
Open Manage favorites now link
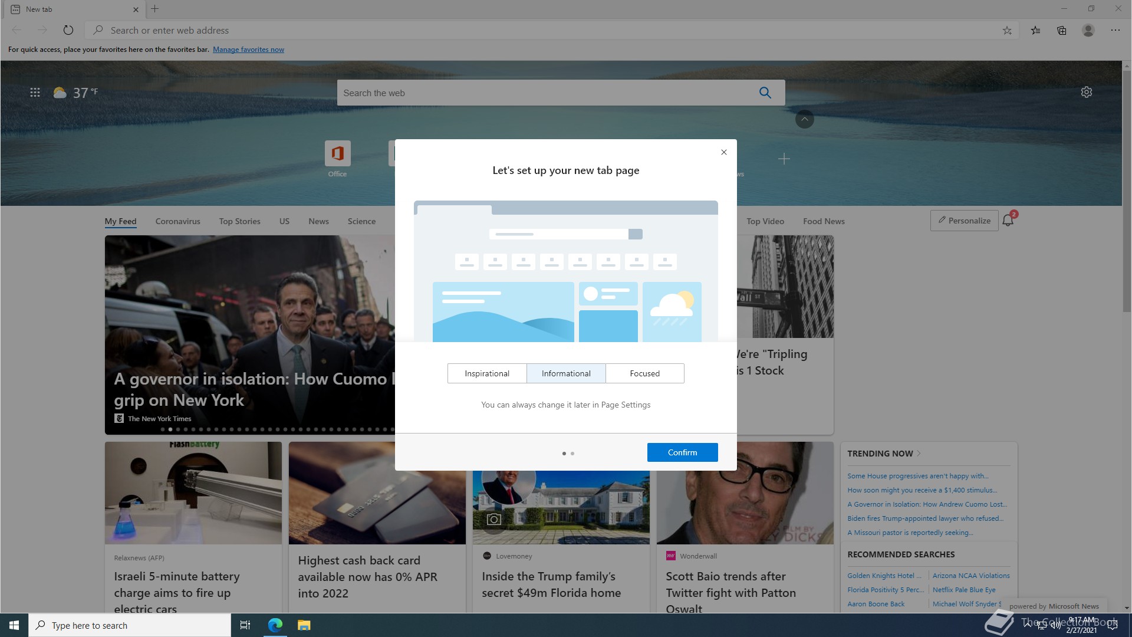point(248,50)
